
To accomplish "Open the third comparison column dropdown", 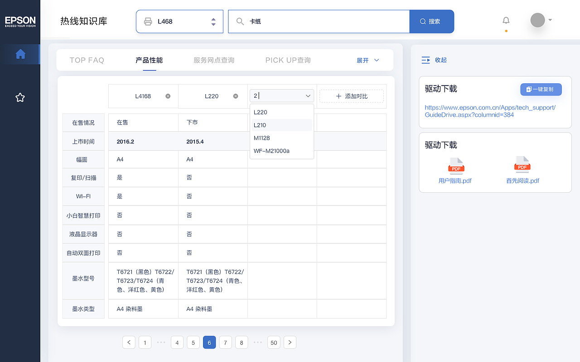I will click(308, 95).
